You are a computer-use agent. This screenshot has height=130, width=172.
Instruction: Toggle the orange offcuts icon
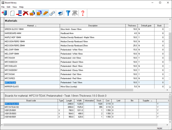46,13
